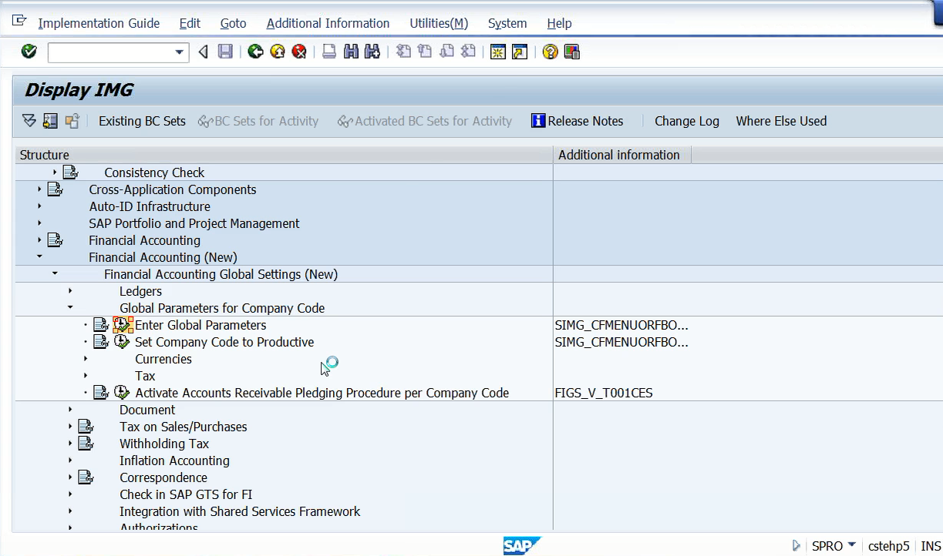943x556 pixels.
Task: Click the Save diskette icon
Action: (x=225, y=52)
